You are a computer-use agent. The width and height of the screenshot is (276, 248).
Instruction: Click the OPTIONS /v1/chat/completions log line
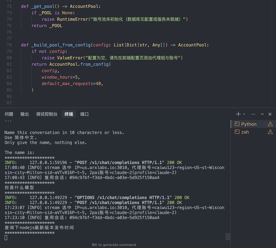(x=97, y=197)
